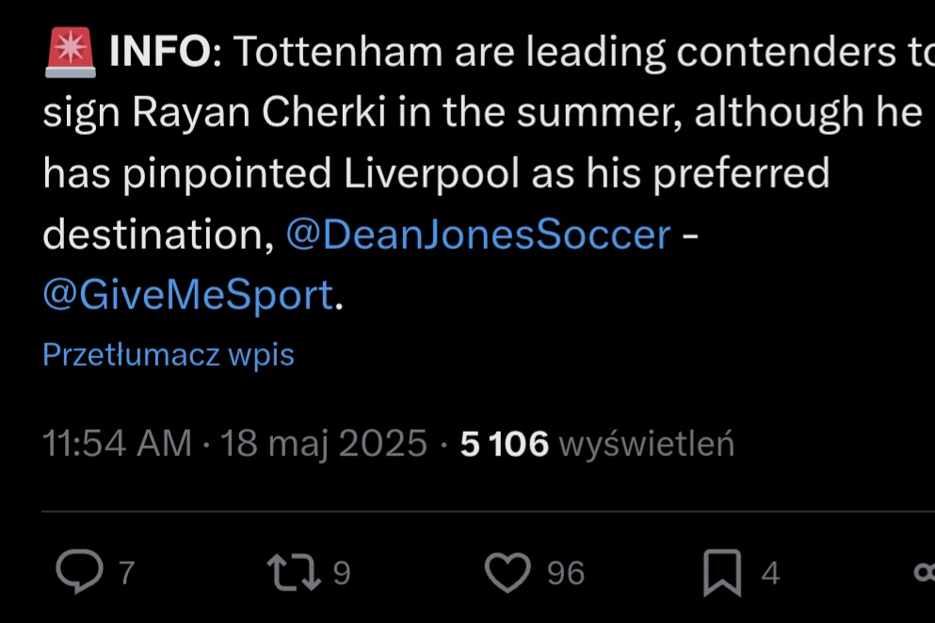Click the 18 maj 2025 date

tap(323, 444)
